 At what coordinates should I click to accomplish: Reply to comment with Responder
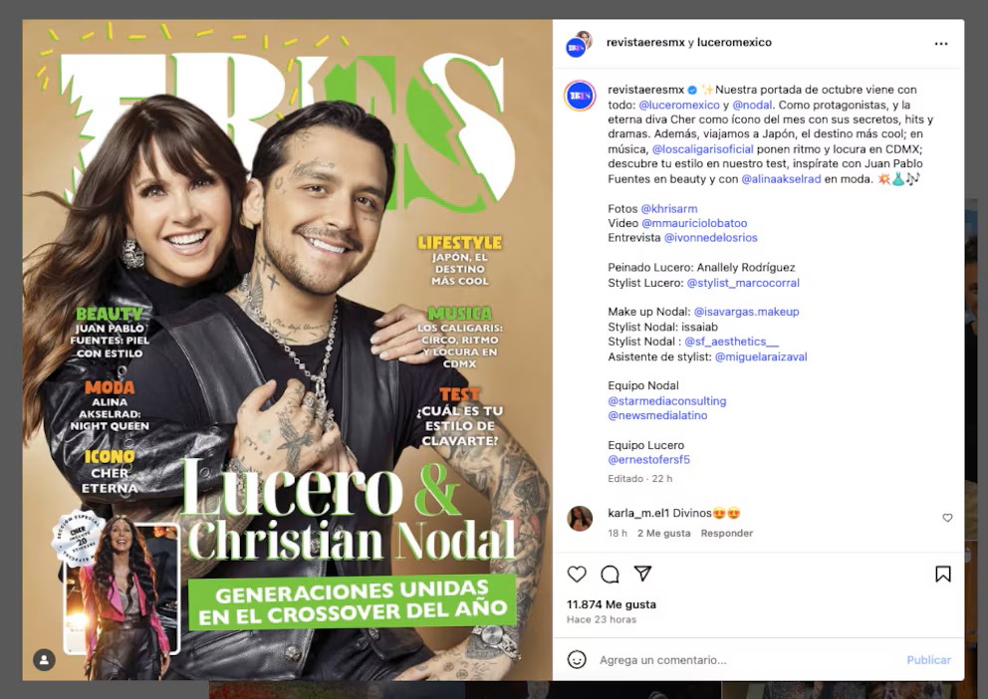726,533
